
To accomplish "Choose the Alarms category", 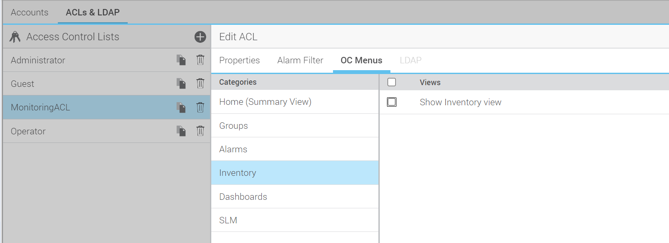I will tap(233, 149).
